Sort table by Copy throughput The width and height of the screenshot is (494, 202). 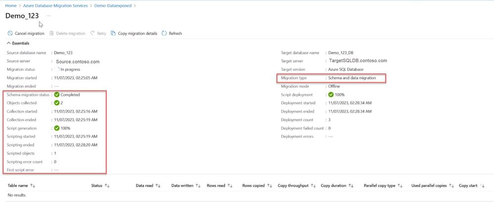point(313,186)
